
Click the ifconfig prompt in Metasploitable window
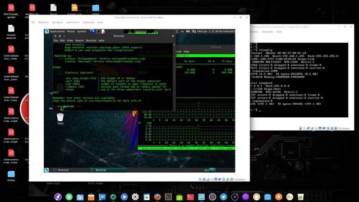pos(262,50)
